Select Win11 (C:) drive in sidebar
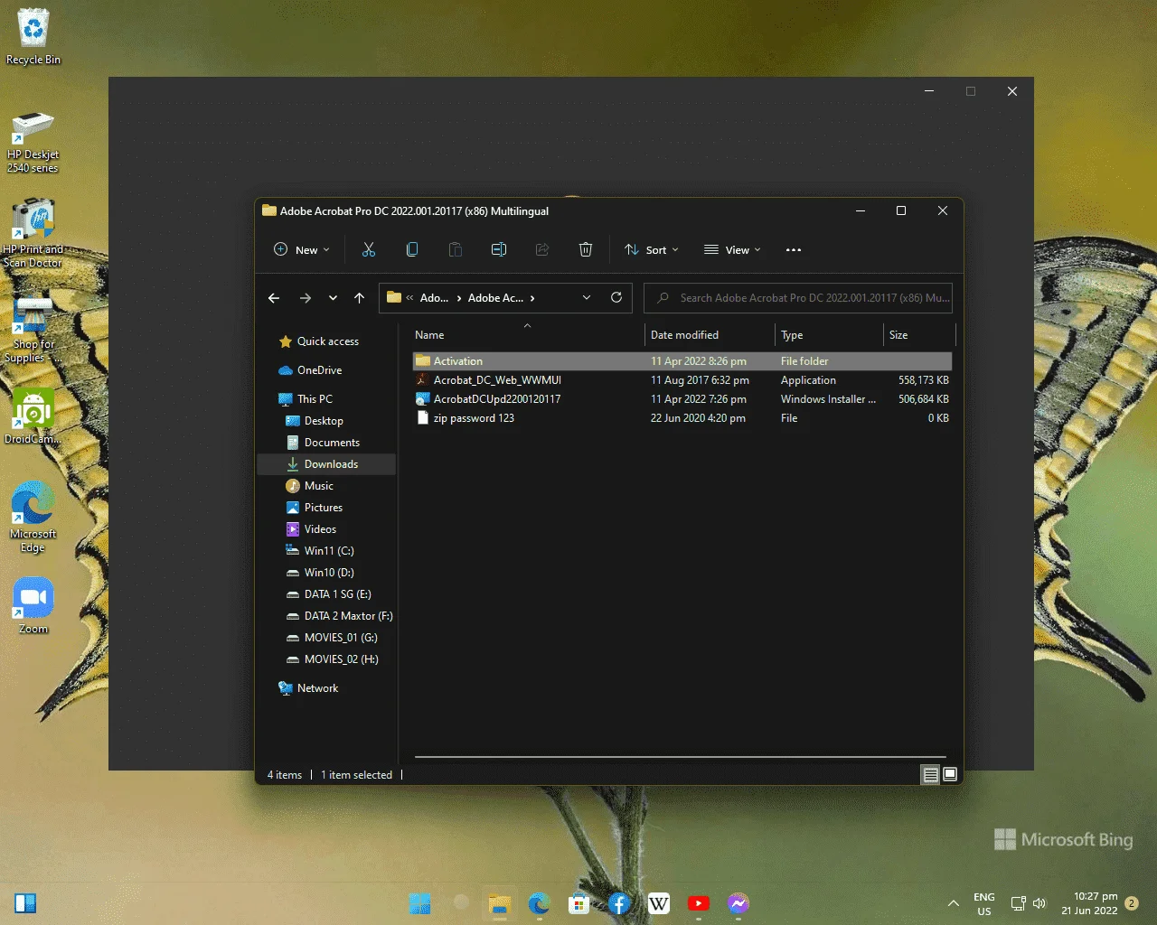This screenshot has height=925, width=1157. pyautogui.click(x=327, y=551)
